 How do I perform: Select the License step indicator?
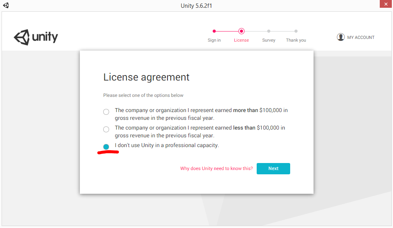(241, 40)
